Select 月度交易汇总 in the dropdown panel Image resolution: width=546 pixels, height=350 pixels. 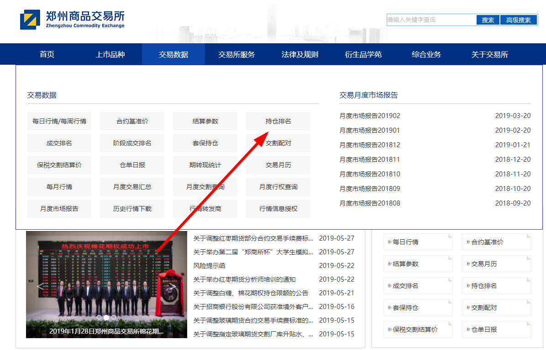coord(132,187)
